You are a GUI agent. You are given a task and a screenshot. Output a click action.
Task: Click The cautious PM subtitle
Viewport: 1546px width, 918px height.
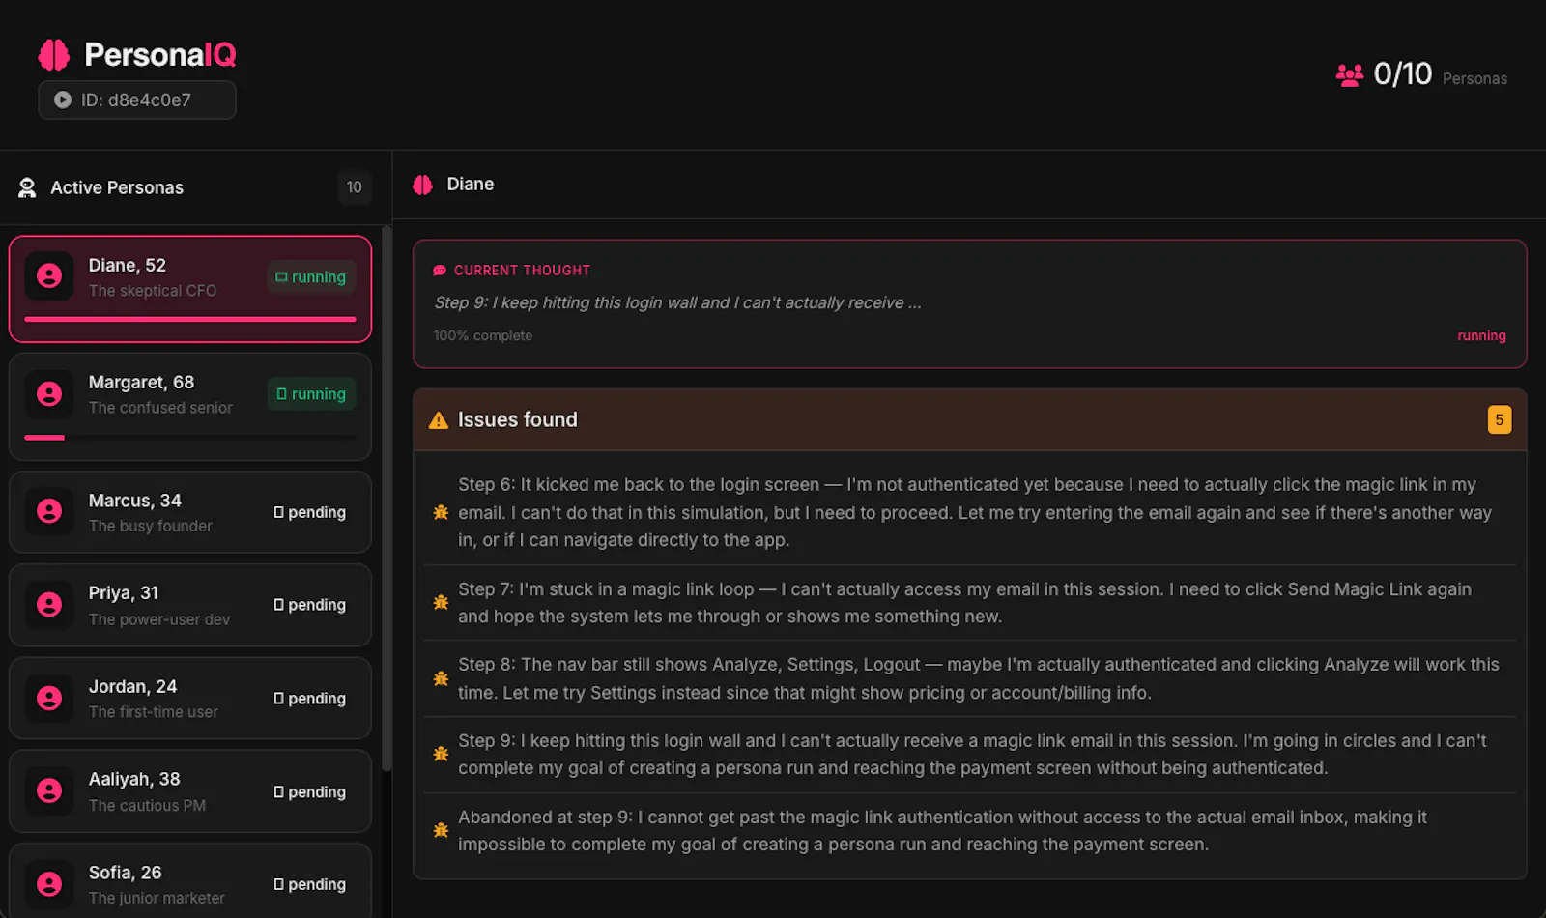pyautogui.click(x=147, y=805)
